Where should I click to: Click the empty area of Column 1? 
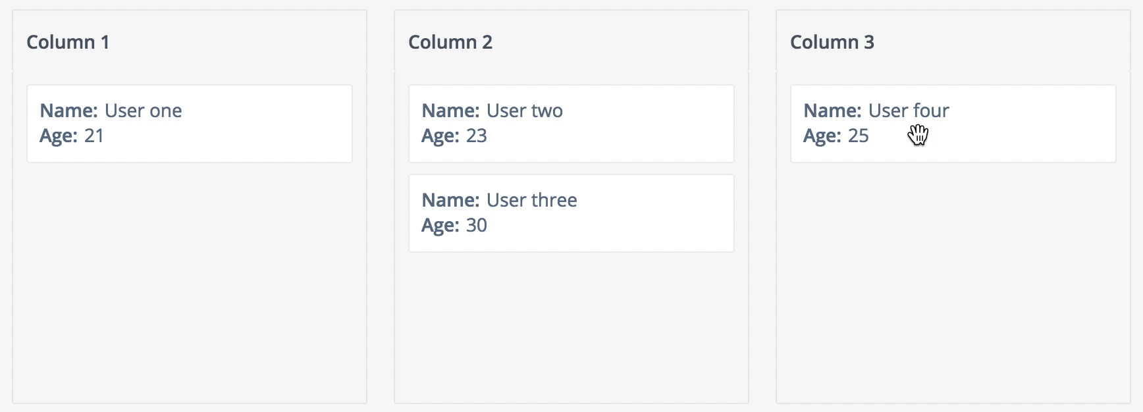tap(190, 283)
